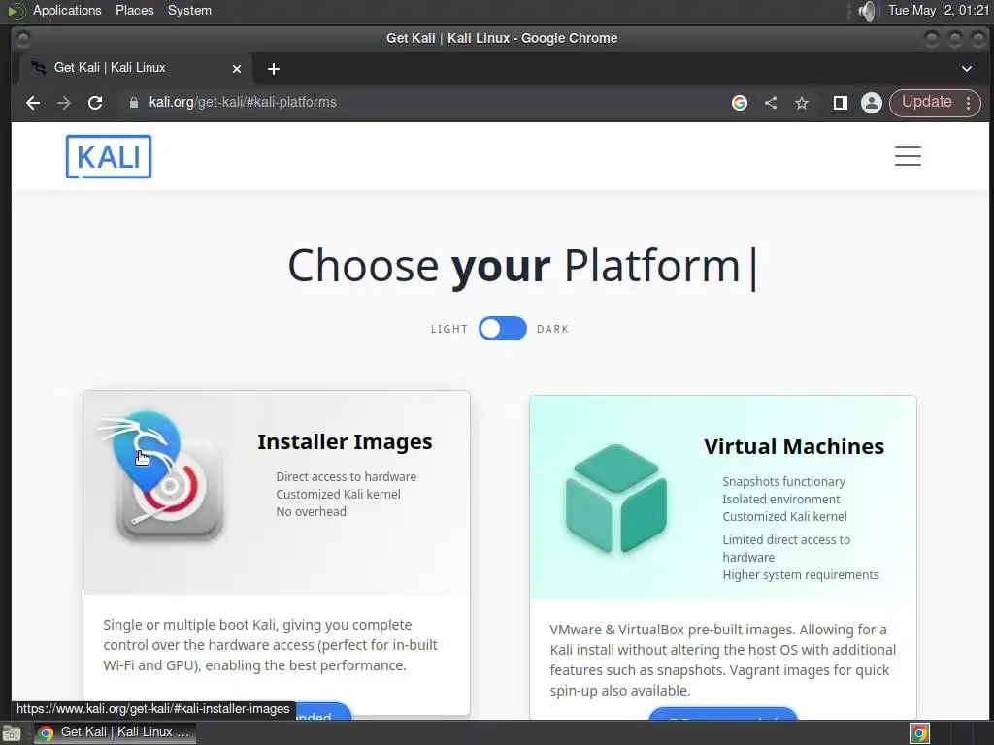Open the hamburger navigation menu
This screenshot has width=994, height=745.
click(908, 156)
